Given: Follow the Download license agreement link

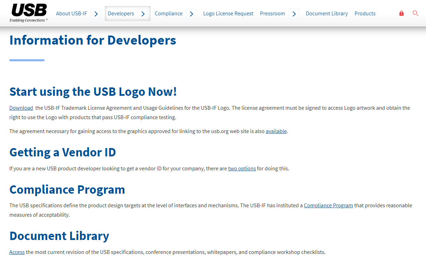Looking at the screenshot, I should pos(21,108).
